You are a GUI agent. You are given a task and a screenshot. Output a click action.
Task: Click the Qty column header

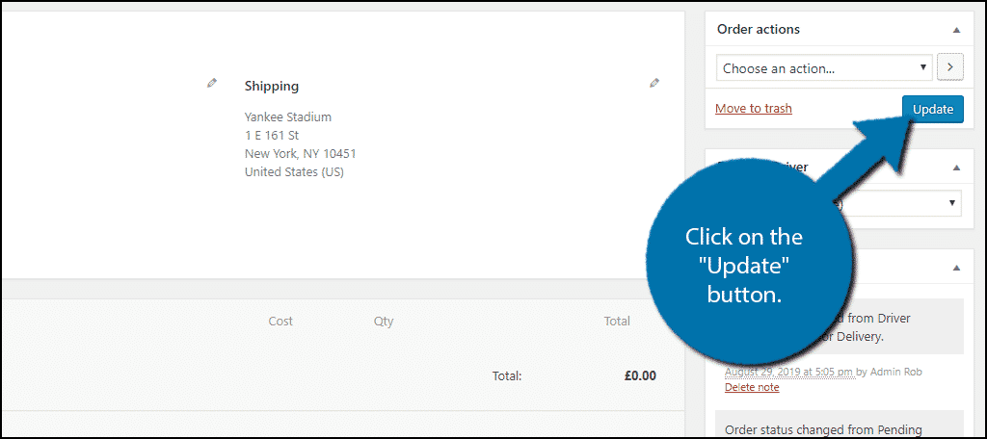click(x=384, y=321)
